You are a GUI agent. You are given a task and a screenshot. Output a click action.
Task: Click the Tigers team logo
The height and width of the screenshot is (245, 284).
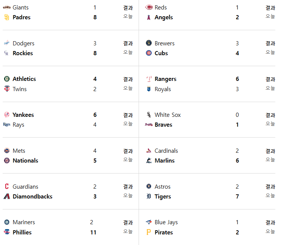click(149, 196)
